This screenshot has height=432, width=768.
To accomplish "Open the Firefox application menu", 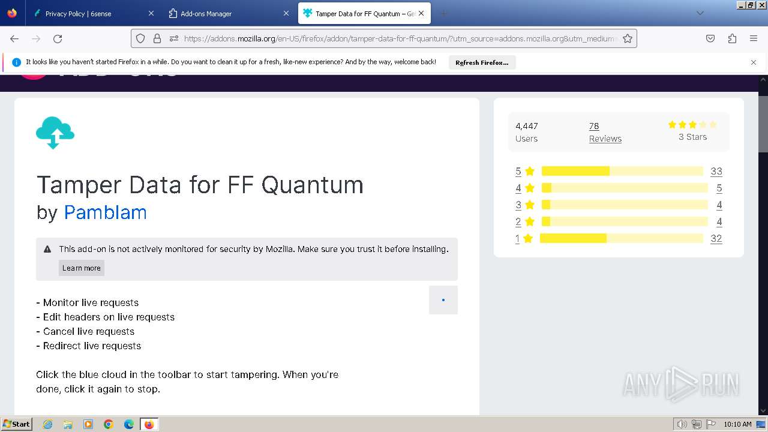I will (x=754, y=38).
